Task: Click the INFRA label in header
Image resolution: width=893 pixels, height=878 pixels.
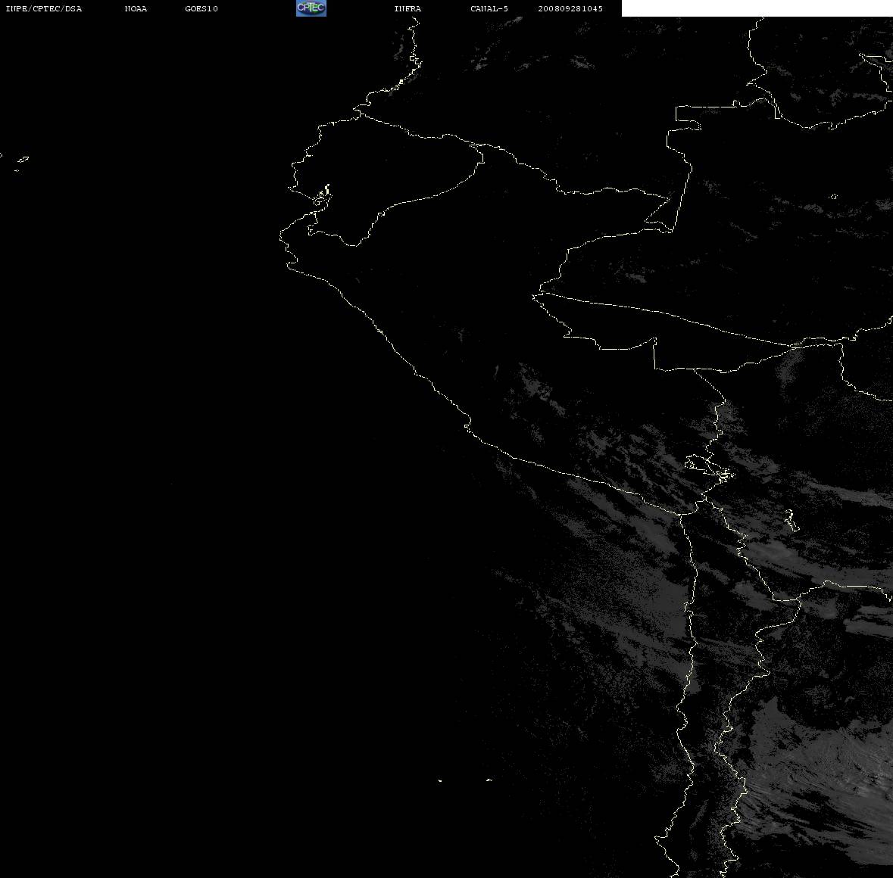Action: pyautogui.click(x=407, y=8)
